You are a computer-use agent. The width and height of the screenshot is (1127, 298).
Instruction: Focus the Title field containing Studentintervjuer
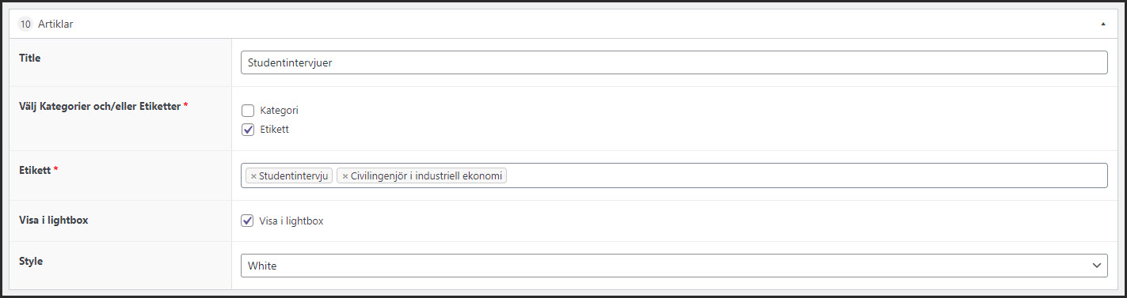674,62
